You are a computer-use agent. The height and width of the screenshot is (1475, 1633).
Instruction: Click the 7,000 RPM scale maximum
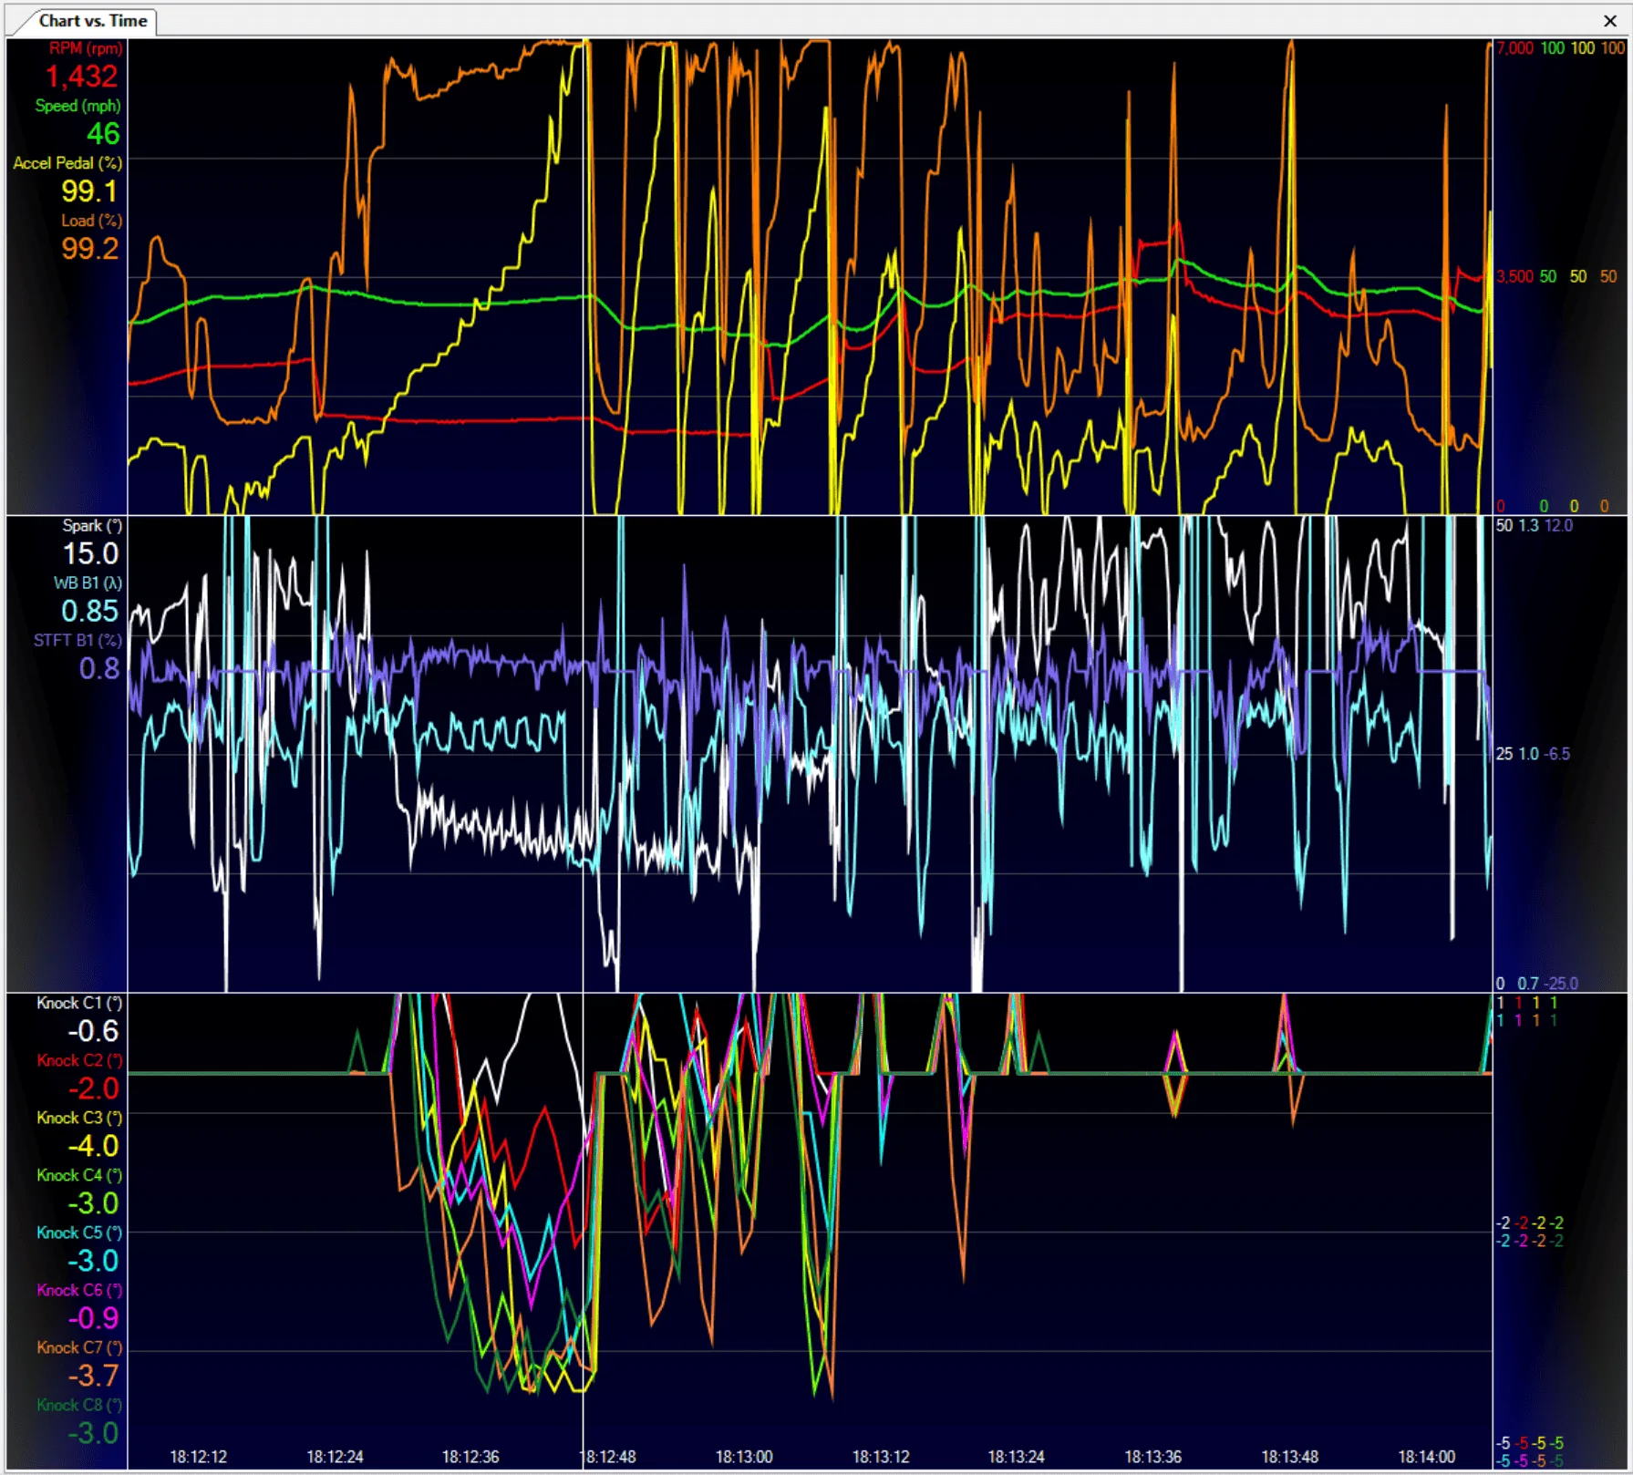tap(1514, 48)
